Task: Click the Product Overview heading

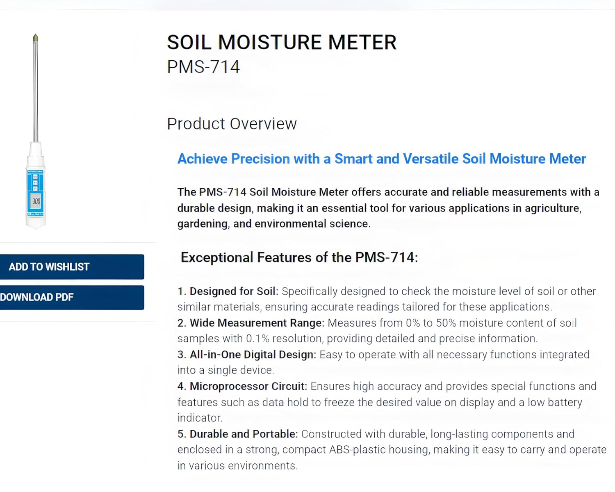Action: pos(232,123)
